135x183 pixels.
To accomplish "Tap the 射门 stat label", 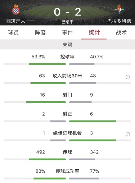I will pos(67,95).
